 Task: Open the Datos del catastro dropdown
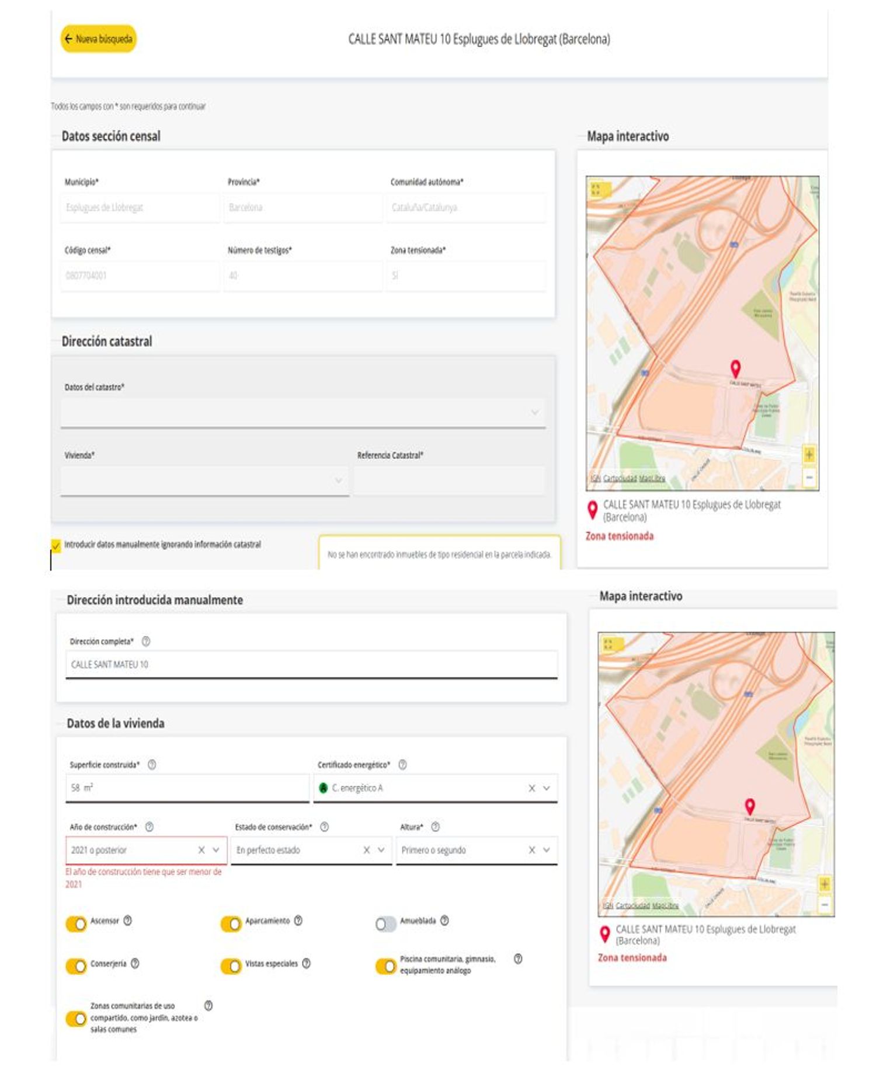303,413
